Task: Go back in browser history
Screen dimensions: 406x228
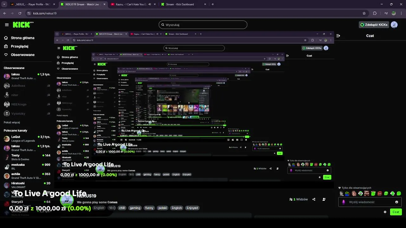Action: click(4, 13)
